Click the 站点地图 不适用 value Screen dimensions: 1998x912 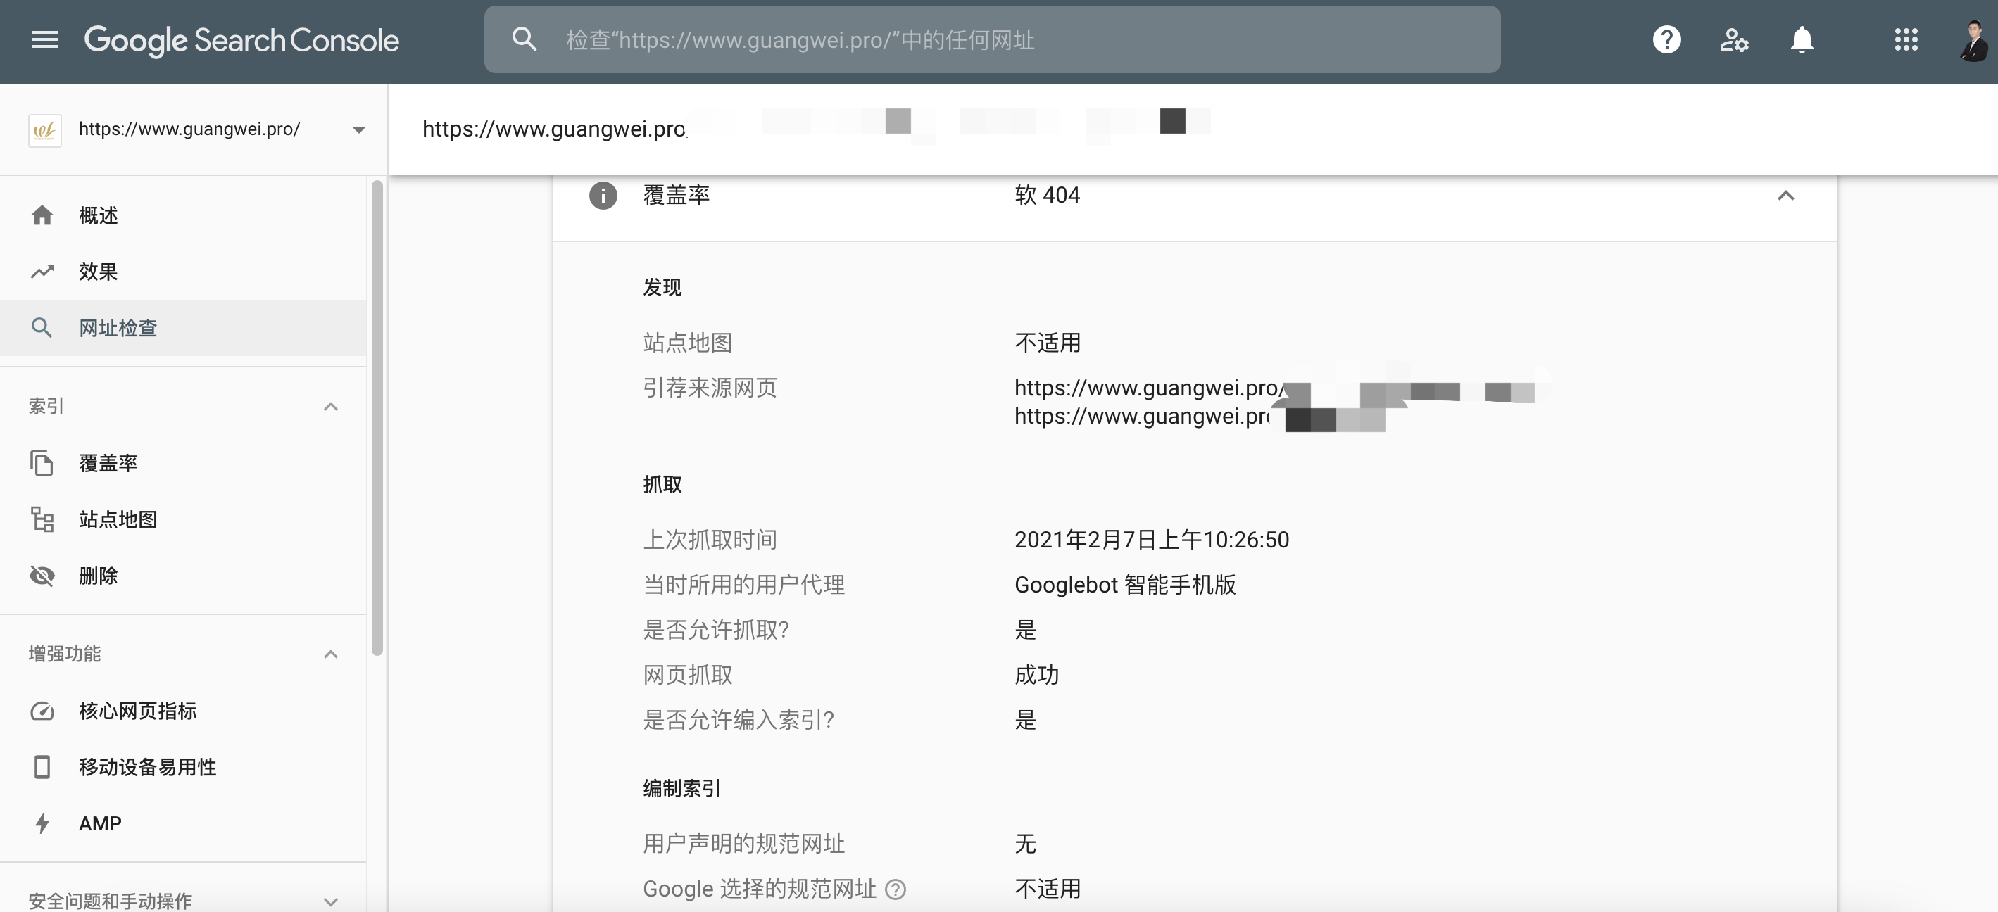[1047, 342]
